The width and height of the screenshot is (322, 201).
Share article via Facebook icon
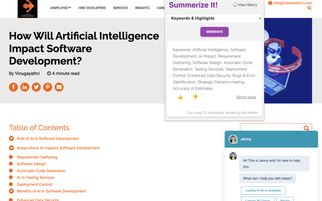pyautogui.click(x=13, y=87)
